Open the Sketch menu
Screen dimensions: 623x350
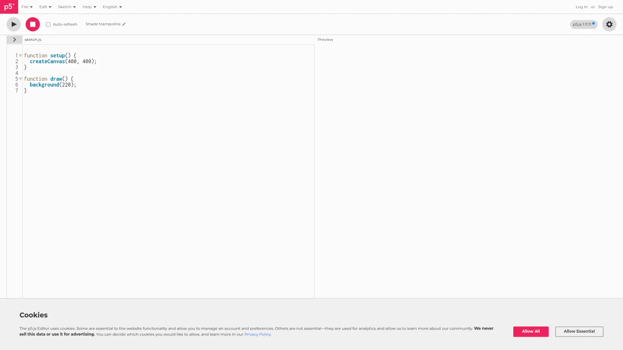[67, 7]
